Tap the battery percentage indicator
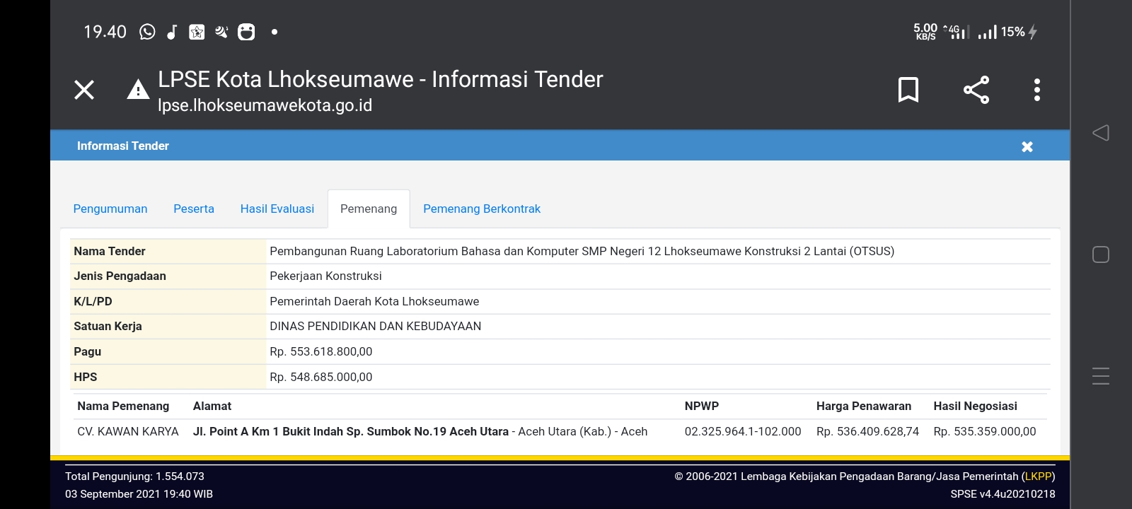The image size is (1132, 509). (1012, 32)
